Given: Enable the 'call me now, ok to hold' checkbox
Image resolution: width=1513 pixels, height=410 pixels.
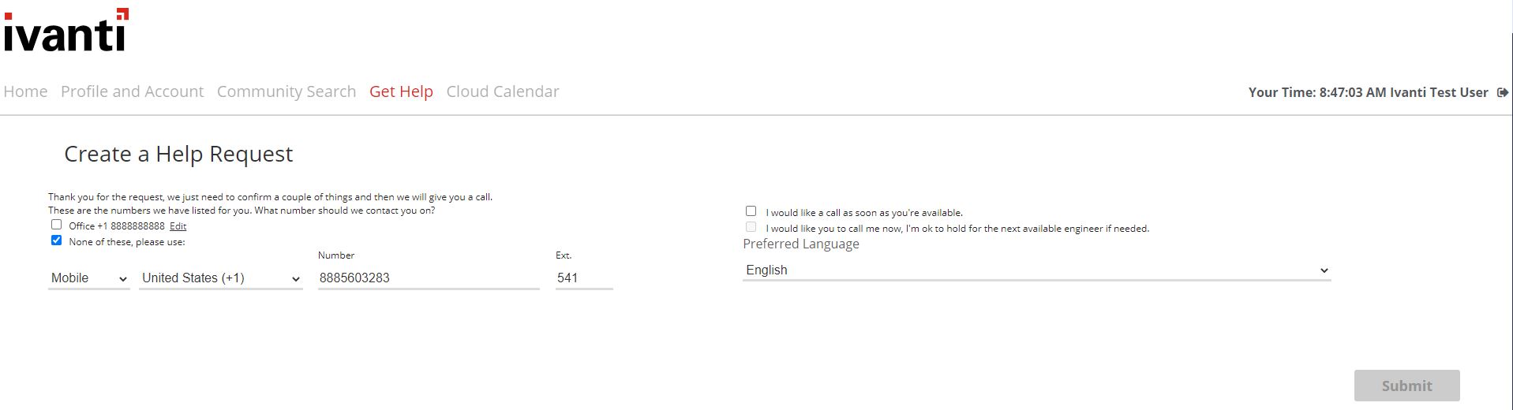Looking at the screenshot, I should [x=751, y=227].
